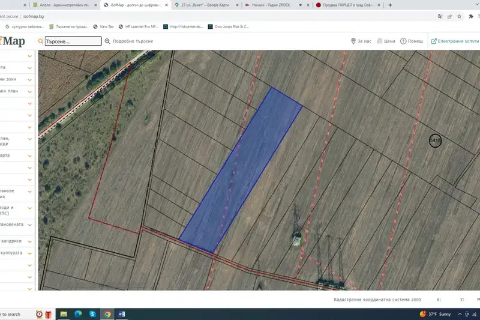Open Подробно търсене advanced search
Screen dimensions: 480x320
[x=129, y=41]
